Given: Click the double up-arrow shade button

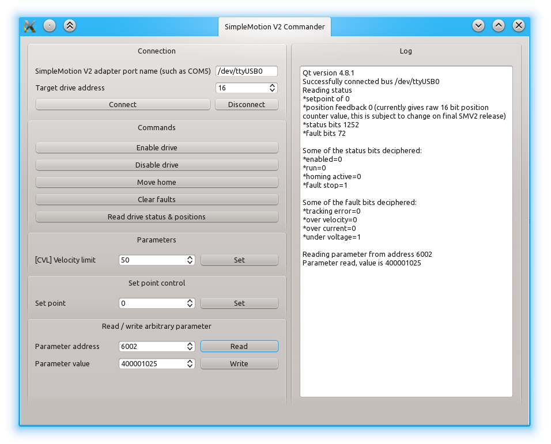Looking at the screenshot, I should pos(70,25).
